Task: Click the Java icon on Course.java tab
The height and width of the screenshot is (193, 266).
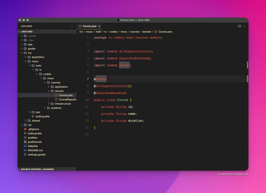Action: pyautogui.click(x=80, y=26)
